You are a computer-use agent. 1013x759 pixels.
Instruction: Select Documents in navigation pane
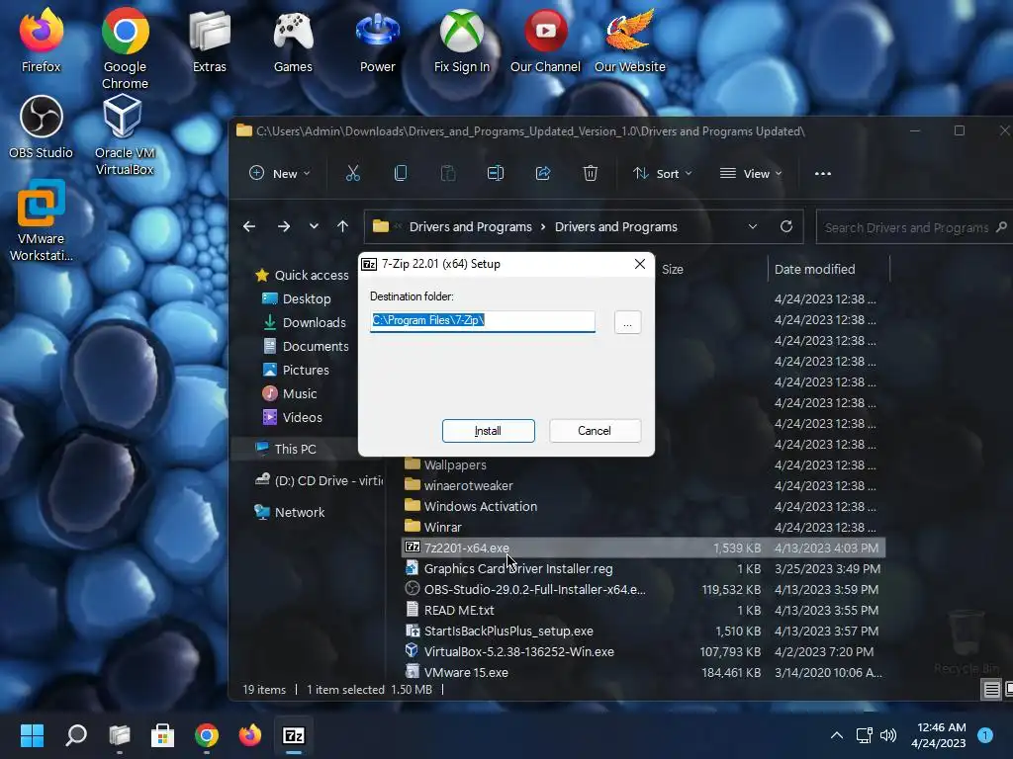tap(307, 347)
